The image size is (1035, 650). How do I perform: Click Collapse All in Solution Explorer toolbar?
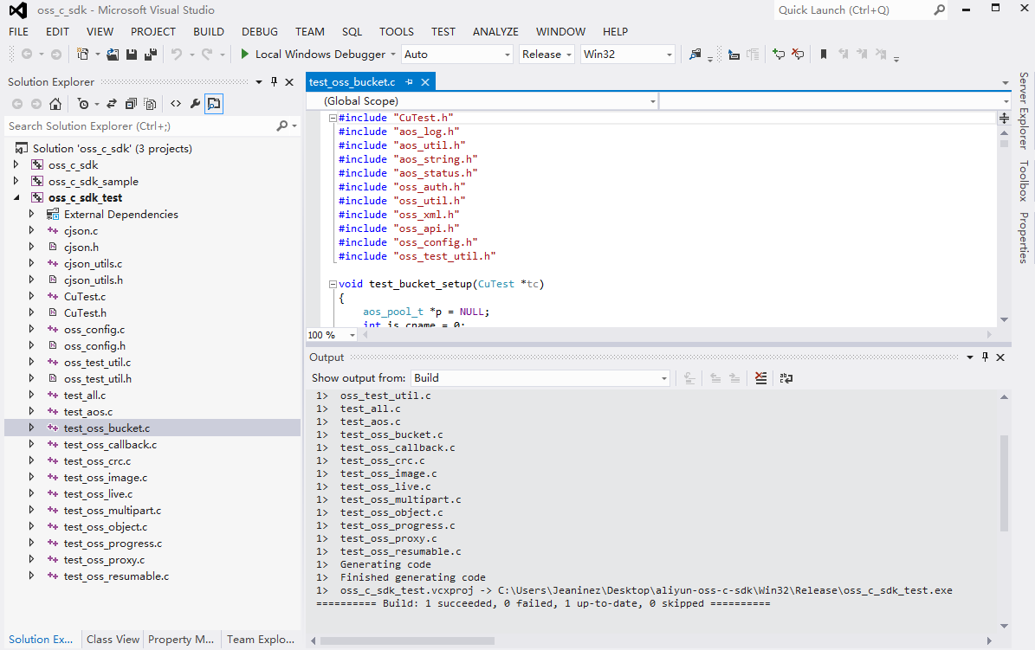coord(131,104)
